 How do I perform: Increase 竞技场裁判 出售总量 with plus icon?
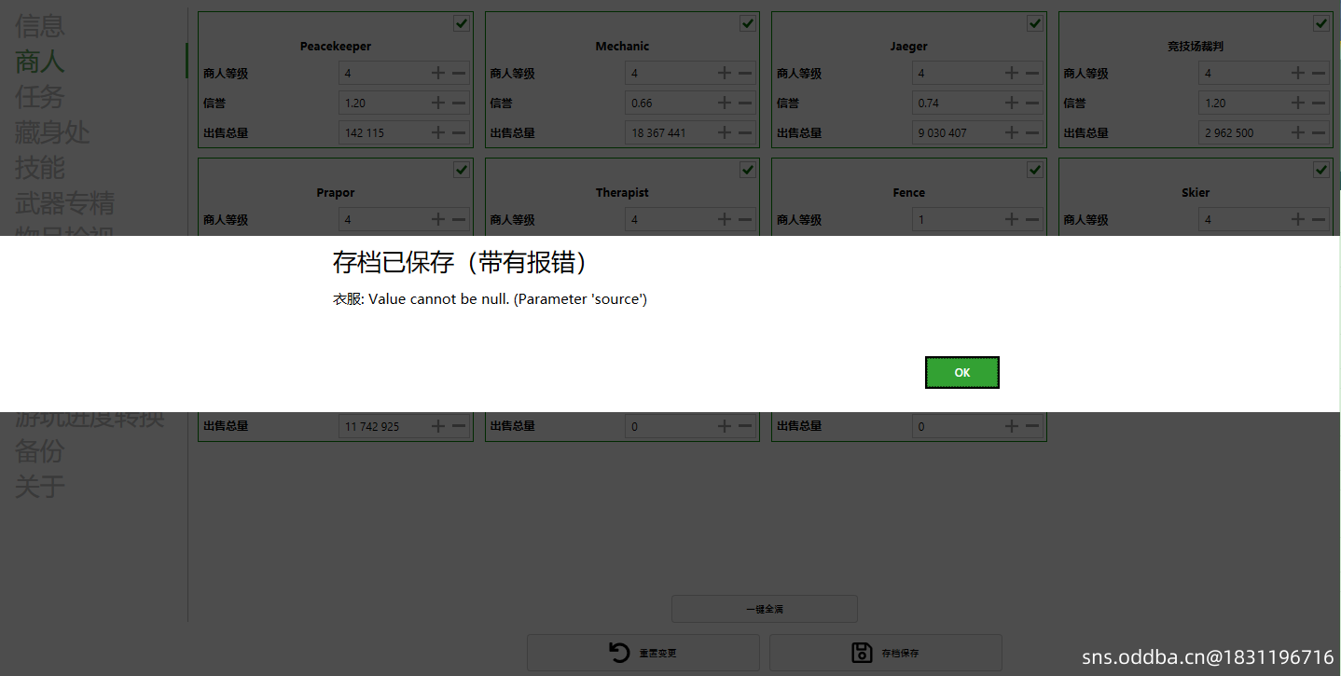coord(1298,132)
